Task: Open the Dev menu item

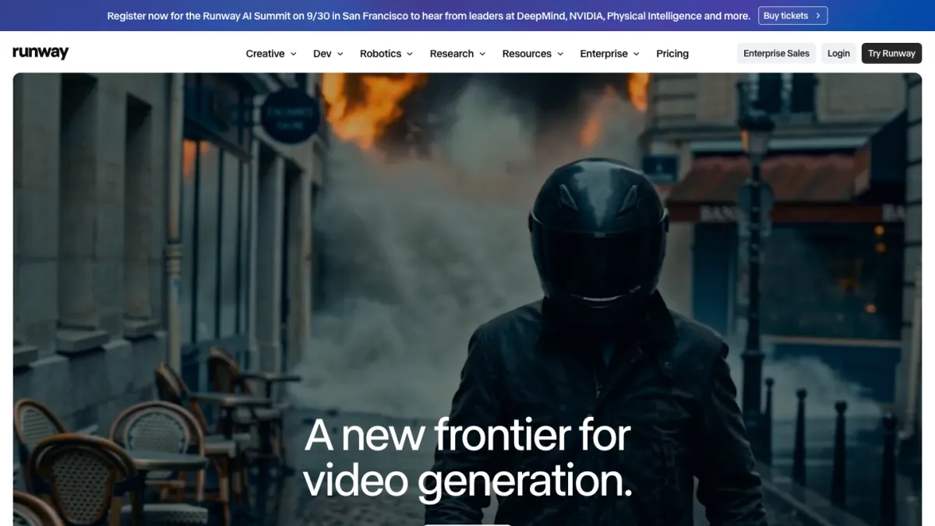Action: pyautogui.click(x=328, y=54)
